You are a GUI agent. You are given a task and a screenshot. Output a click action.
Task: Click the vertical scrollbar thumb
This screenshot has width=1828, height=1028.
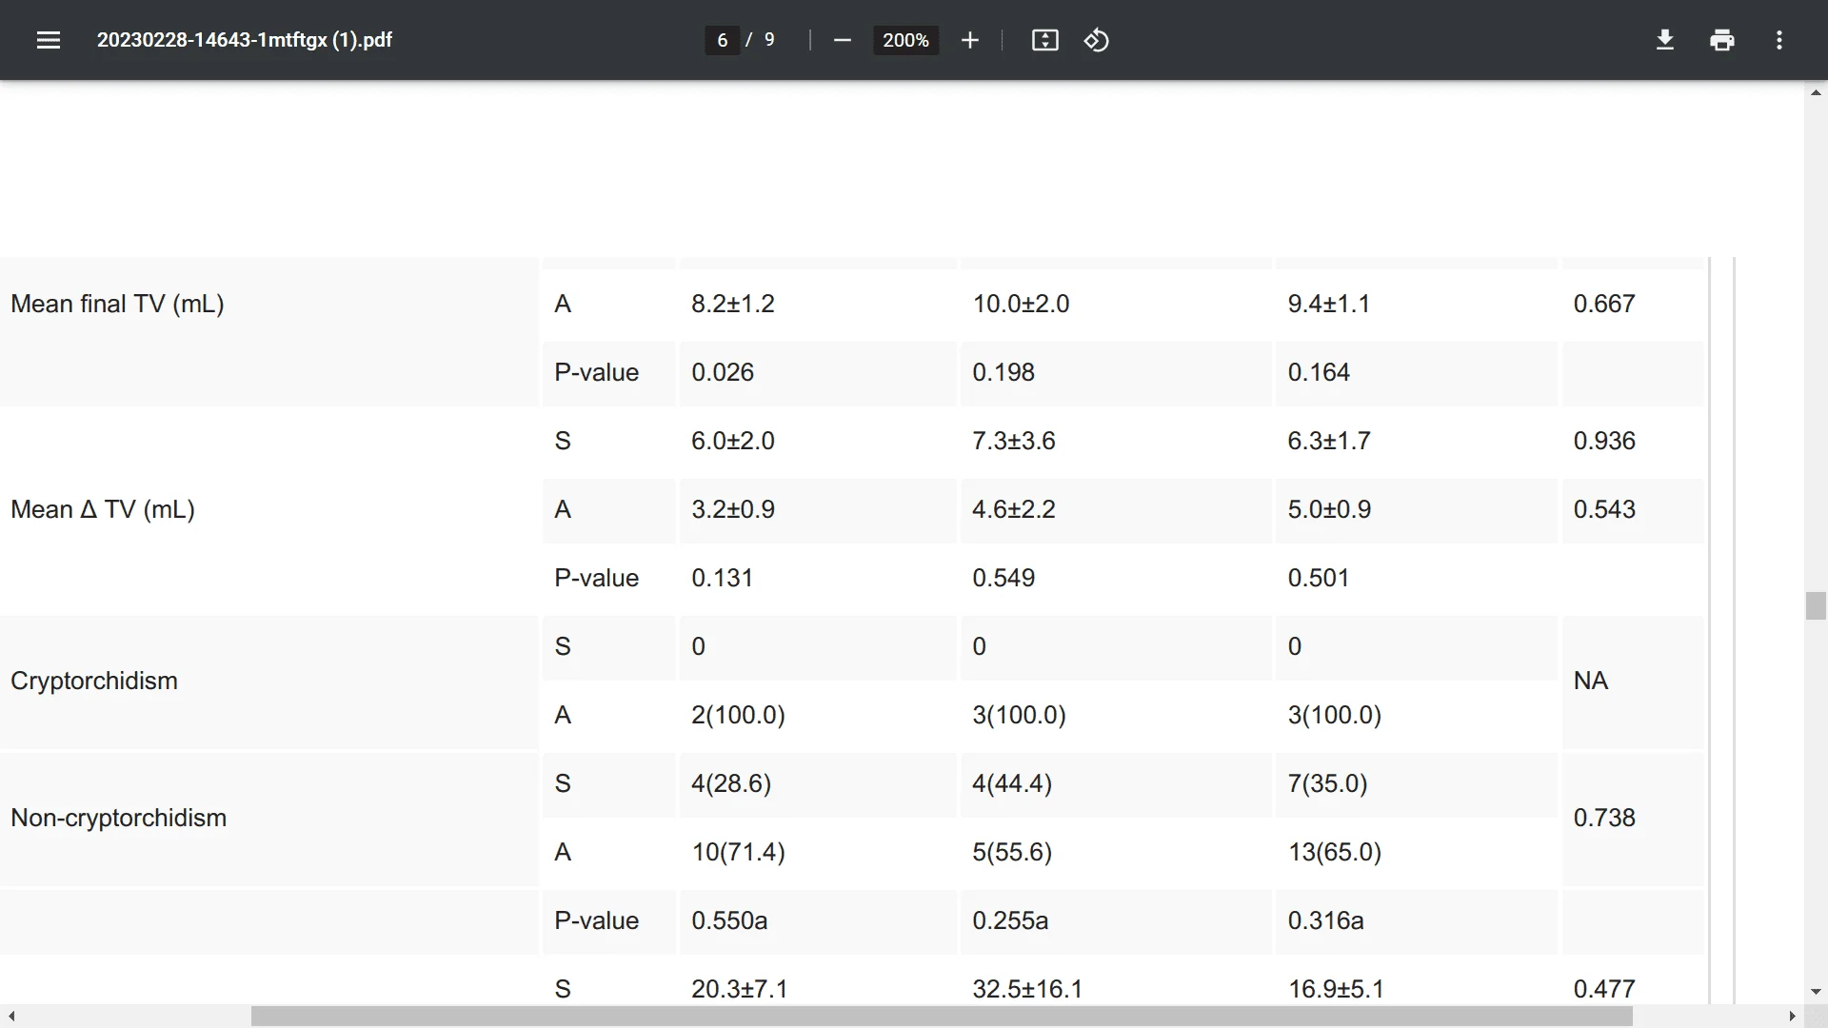[1816, 605]
